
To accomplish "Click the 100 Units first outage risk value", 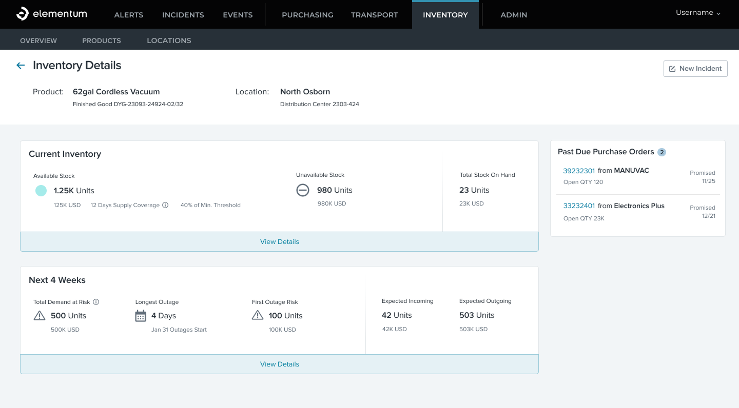I will 285,316.
